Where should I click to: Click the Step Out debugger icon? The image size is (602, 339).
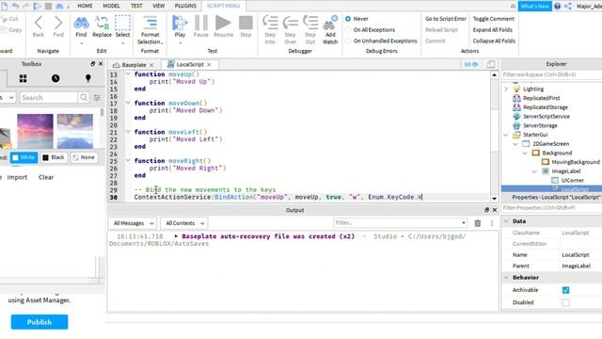tap(310, 23)
